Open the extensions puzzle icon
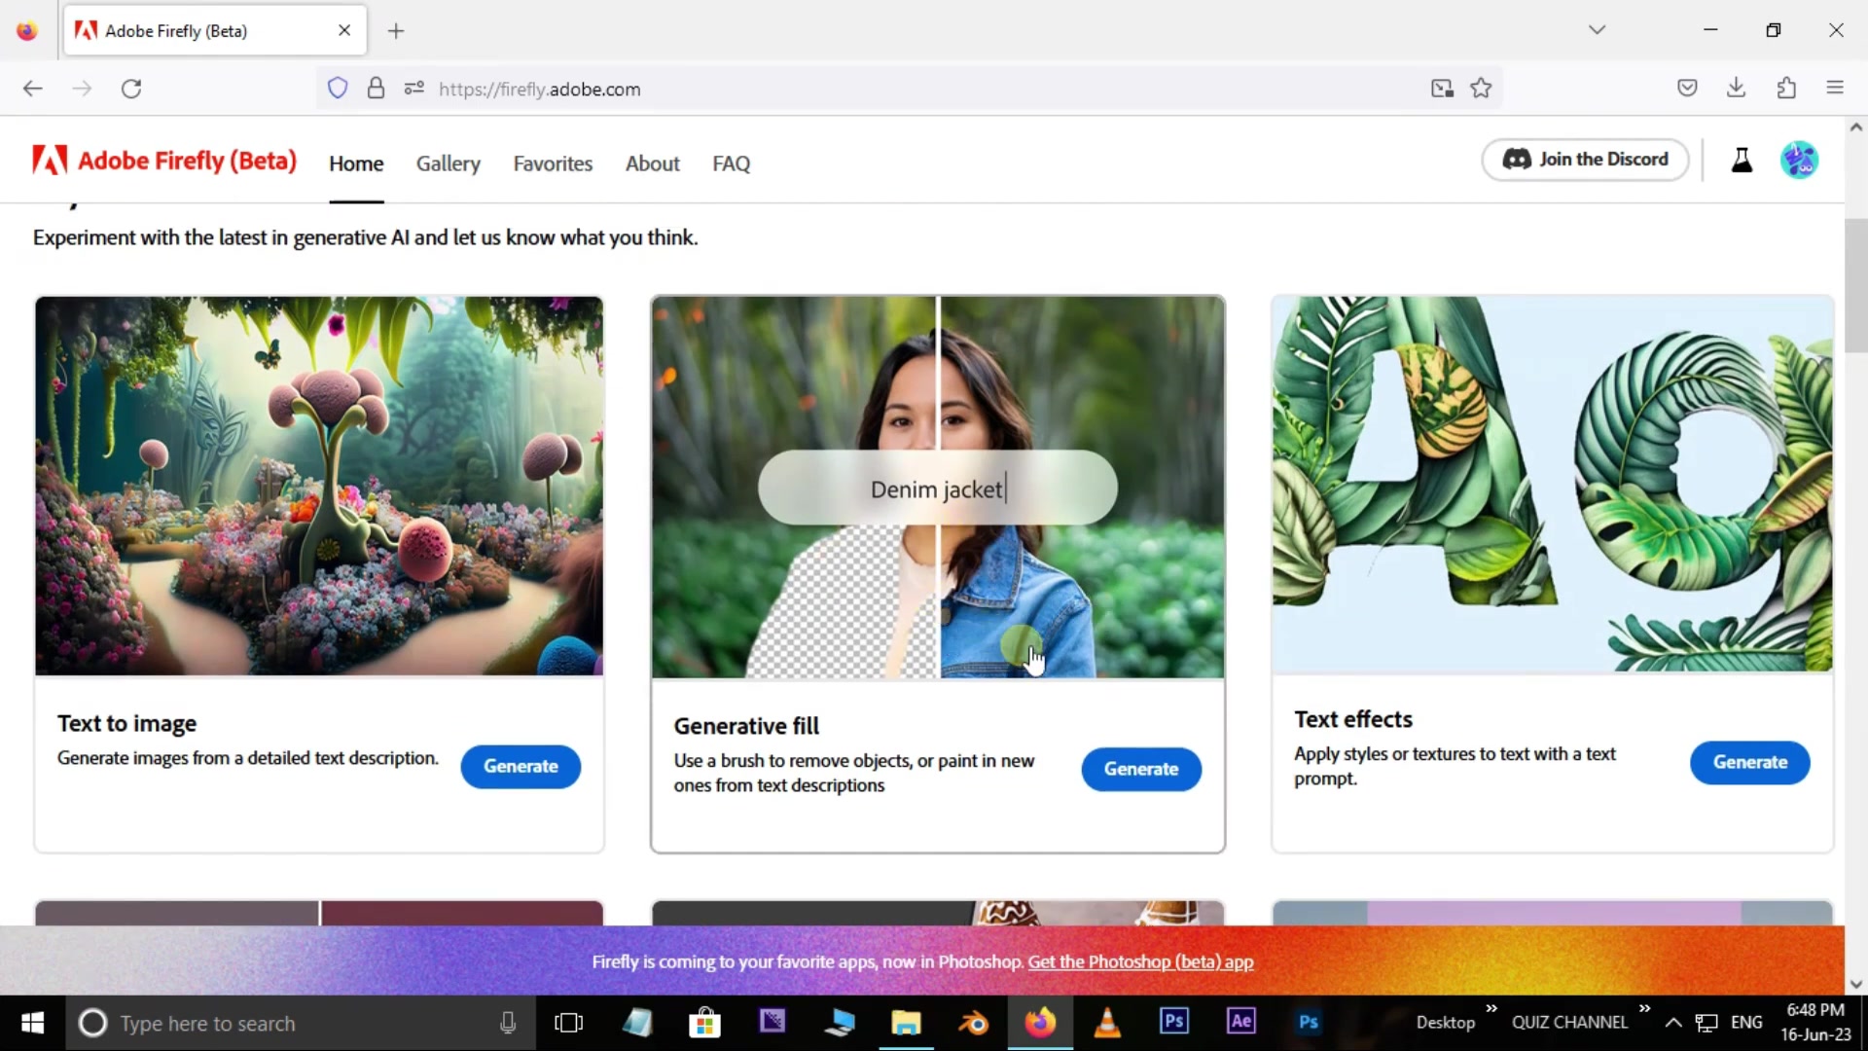 [1786, 89]
